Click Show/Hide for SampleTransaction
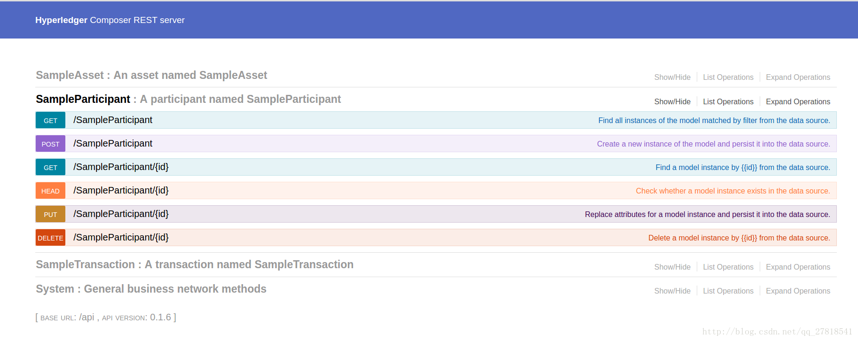This screenshot has height=341, width=858. pos(672,267)
